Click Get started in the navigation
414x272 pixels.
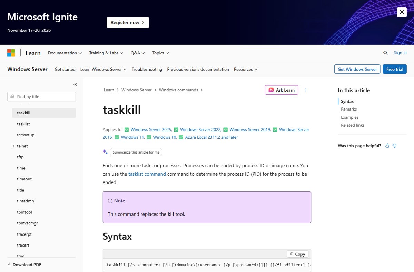pyautogui.click(x=65, y=69)
